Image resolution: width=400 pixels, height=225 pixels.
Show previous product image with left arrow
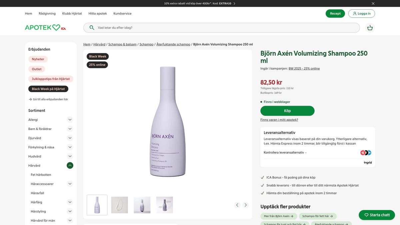[237, 205]
